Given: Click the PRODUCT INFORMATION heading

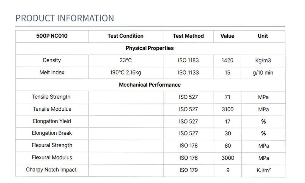Looking at the screenshot, I should (x=65, y=18).
